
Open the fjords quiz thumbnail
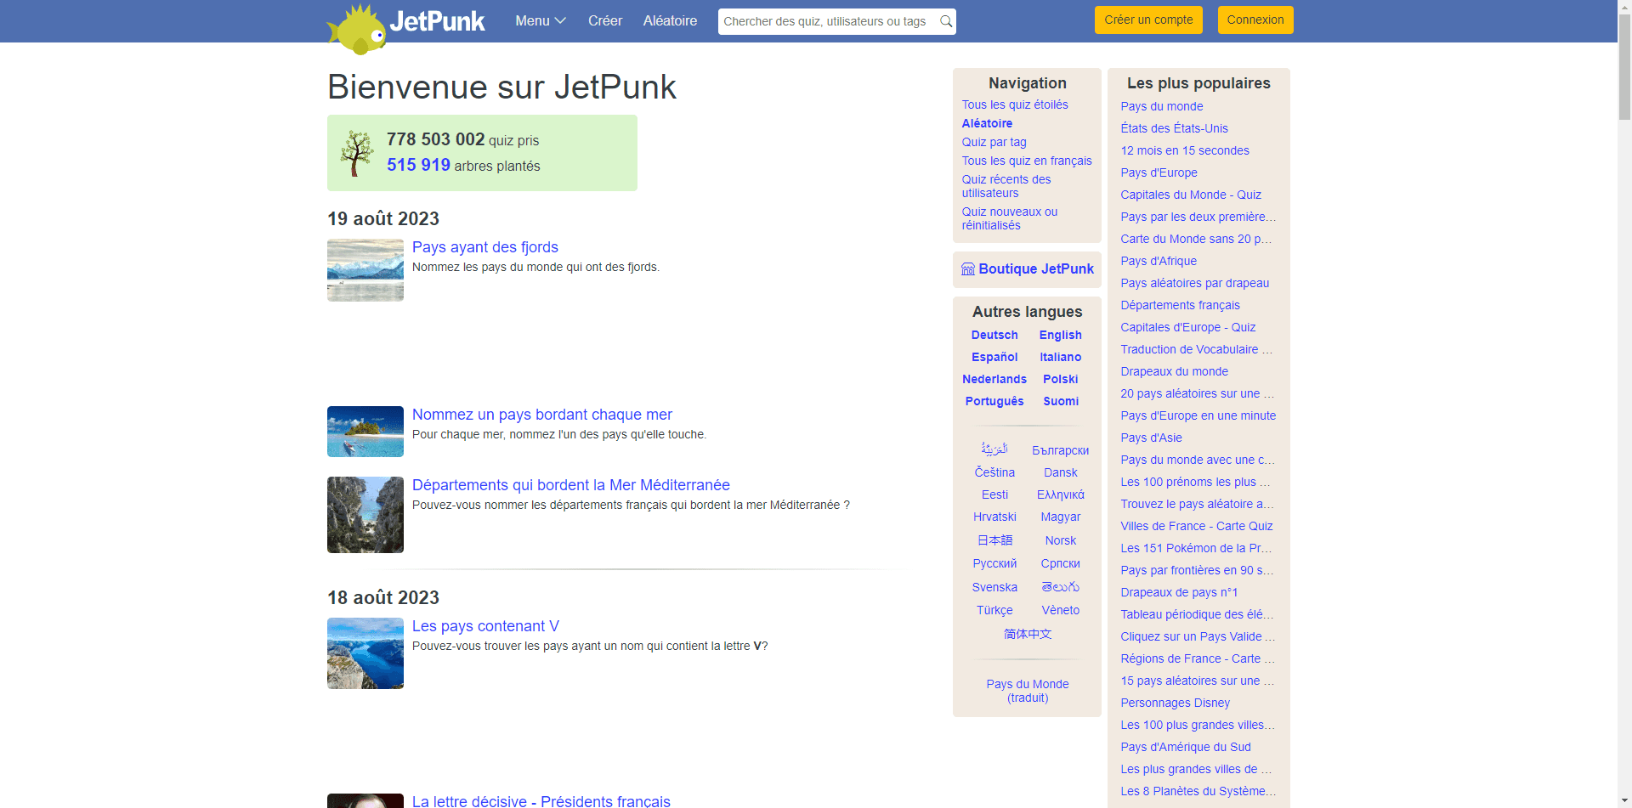pyautogui.click(x=365, y=270)
